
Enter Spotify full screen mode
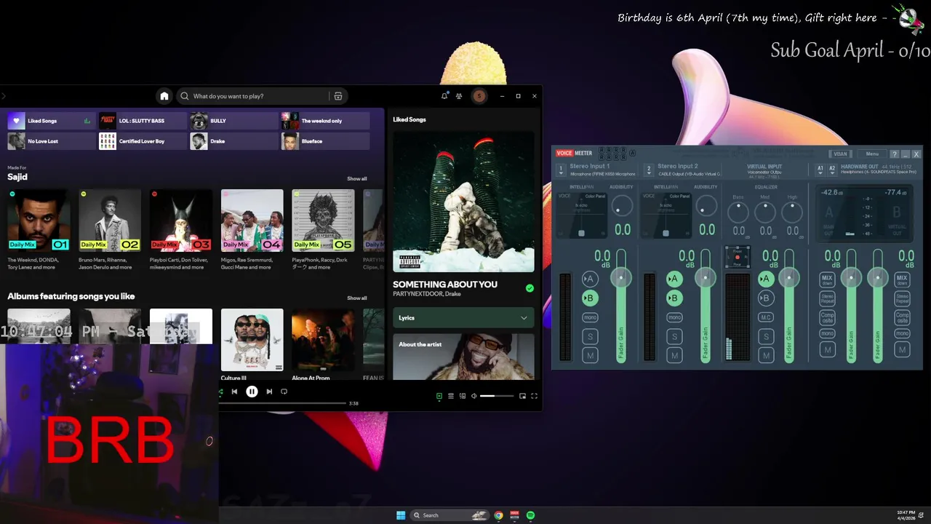(534, 396)
